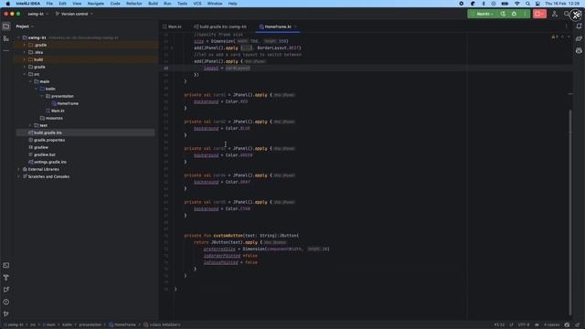Image resolution: width=585 pixels, height=329 pixels.
Task: Click the warnings indicator in the editor
Action: tap(555, 37)
